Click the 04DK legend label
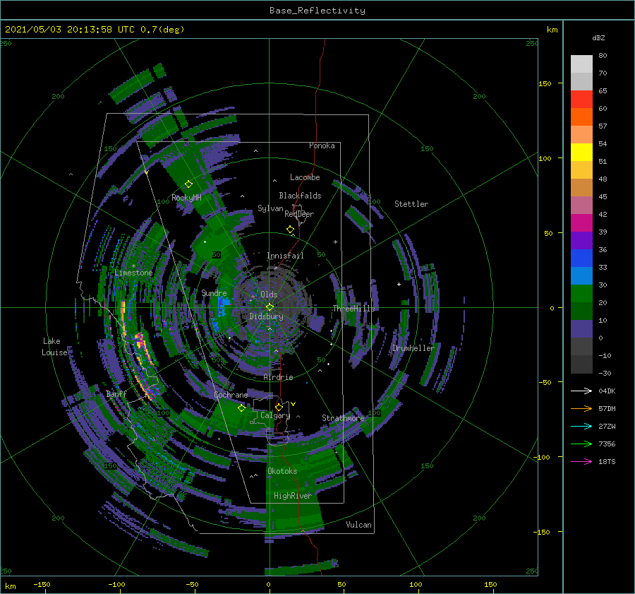 tap(607, 391)
